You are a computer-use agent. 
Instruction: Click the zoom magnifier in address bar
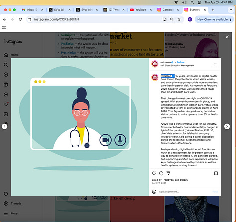tap(172, 19)
